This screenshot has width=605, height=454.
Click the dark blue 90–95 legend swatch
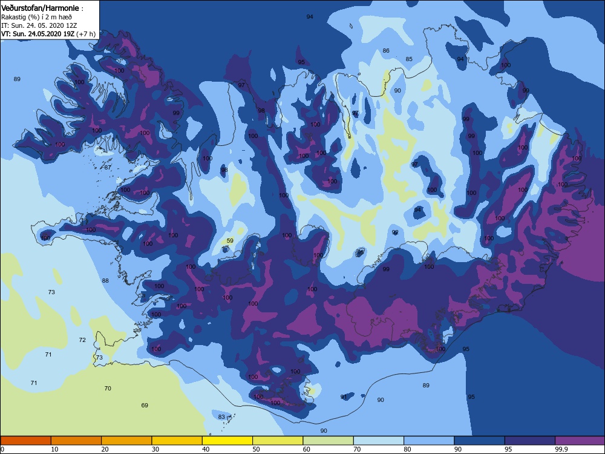coord(480,441)
